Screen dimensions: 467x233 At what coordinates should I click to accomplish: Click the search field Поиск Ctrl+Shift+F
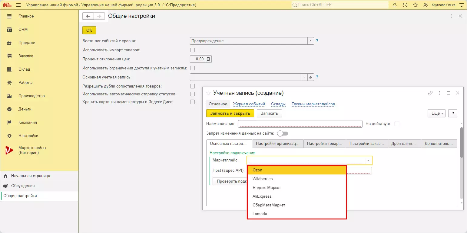coord(340,5)
